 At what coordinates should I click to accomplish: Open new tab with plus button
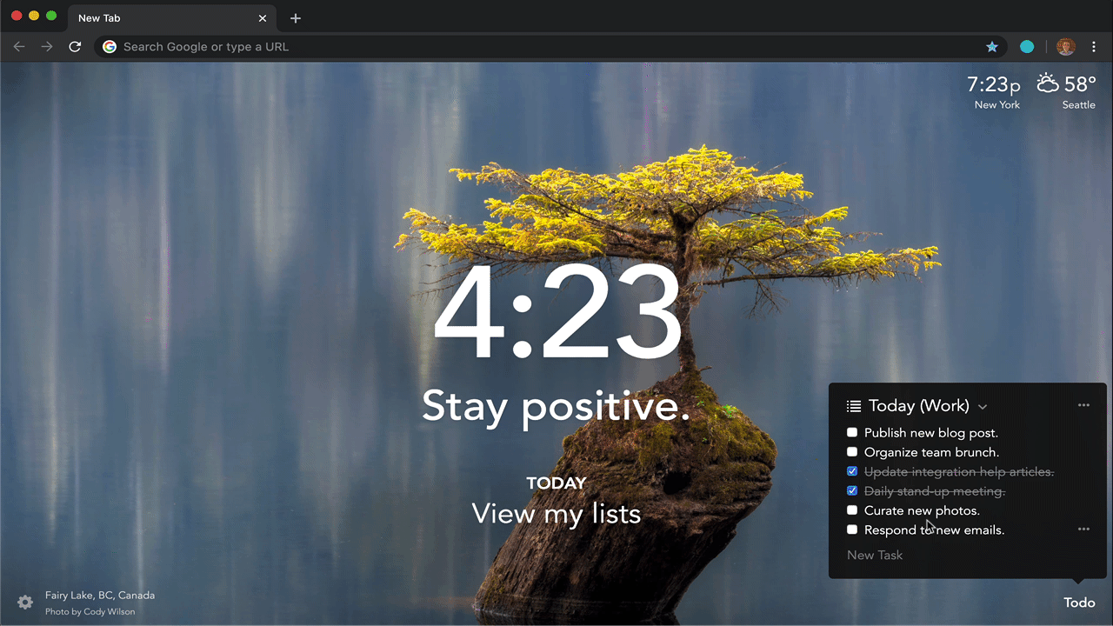tap(296, 18)
